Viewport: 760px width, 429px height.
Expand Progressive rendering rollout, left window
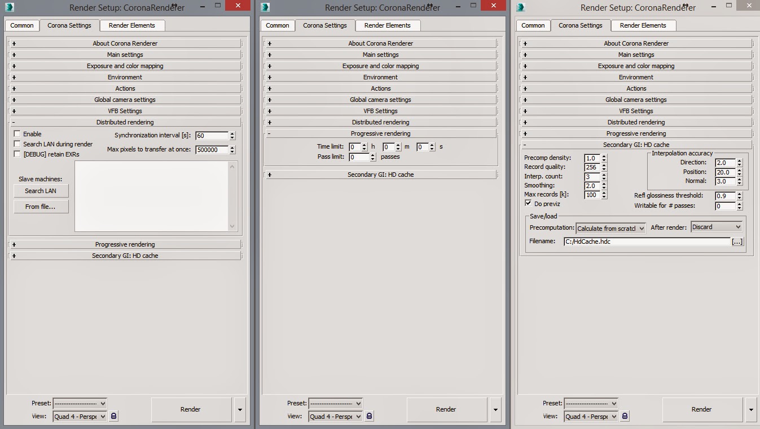pos(125,244)
